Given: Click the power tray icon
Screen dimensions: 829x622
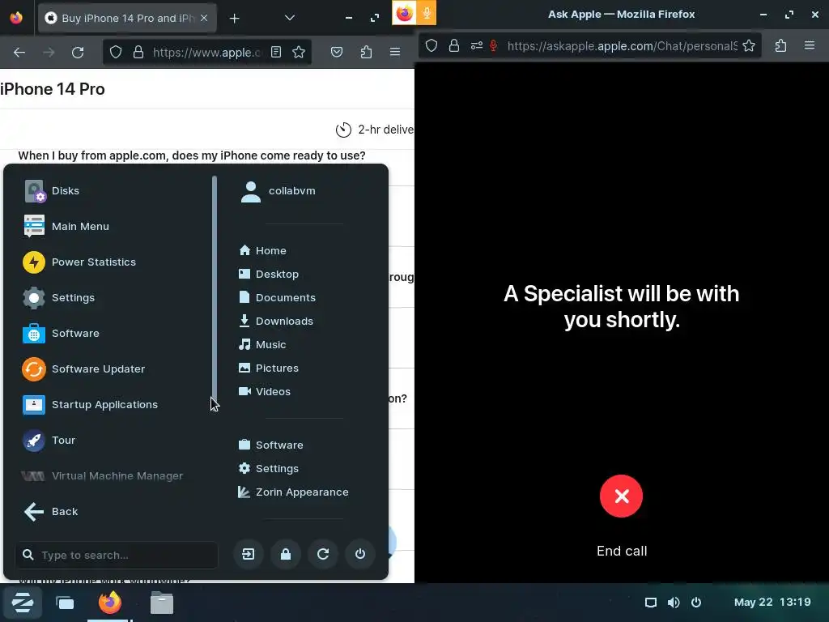Looking at the screenshot, I should point(696,603).
